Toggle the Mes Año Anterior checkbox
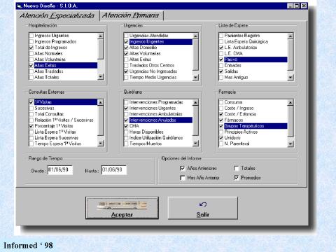Viewport: 336px width, 252px height. (183, 178)
